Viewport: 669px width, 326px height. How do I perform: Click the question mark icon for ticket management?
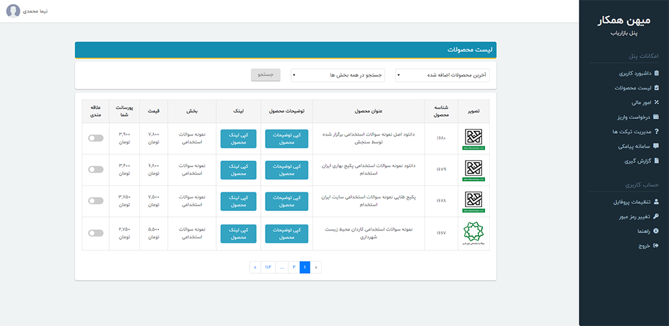(656, 132)
